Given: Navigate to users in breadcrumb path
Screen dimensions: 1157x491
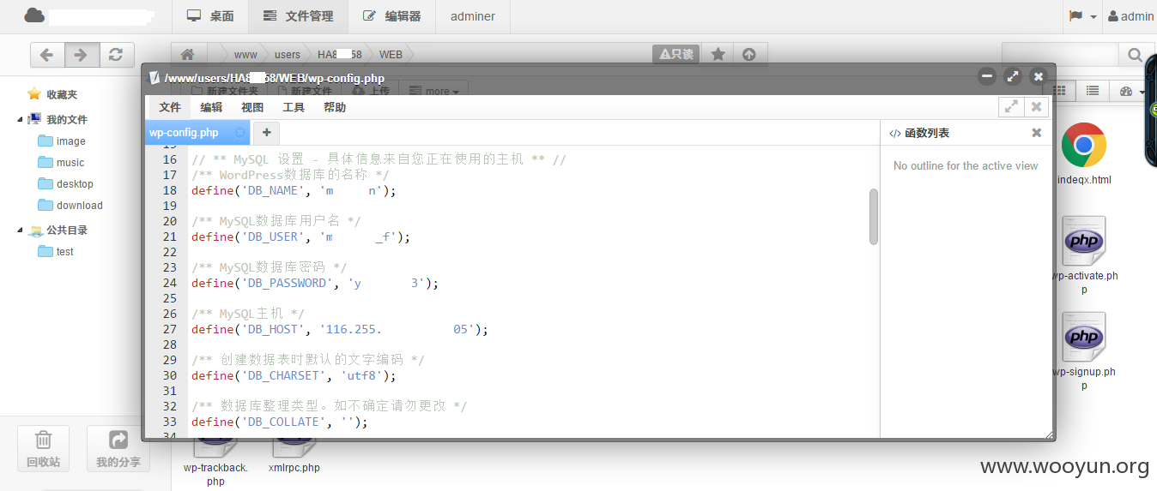Looking at the screenshot, I should point(288,55).
